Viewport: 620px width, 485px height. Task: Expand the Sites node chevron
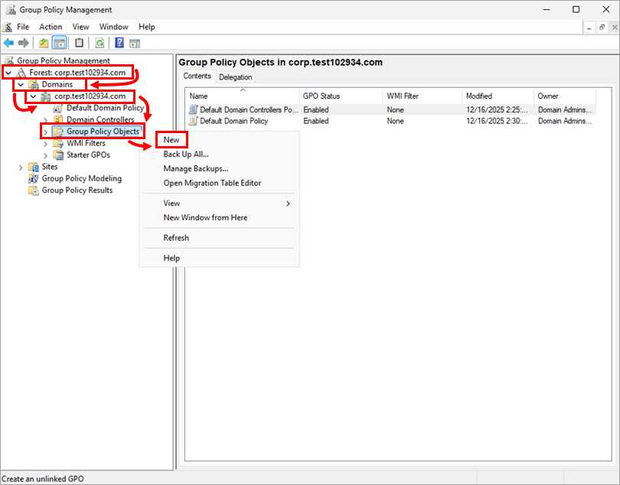click(x=20, y=166)
